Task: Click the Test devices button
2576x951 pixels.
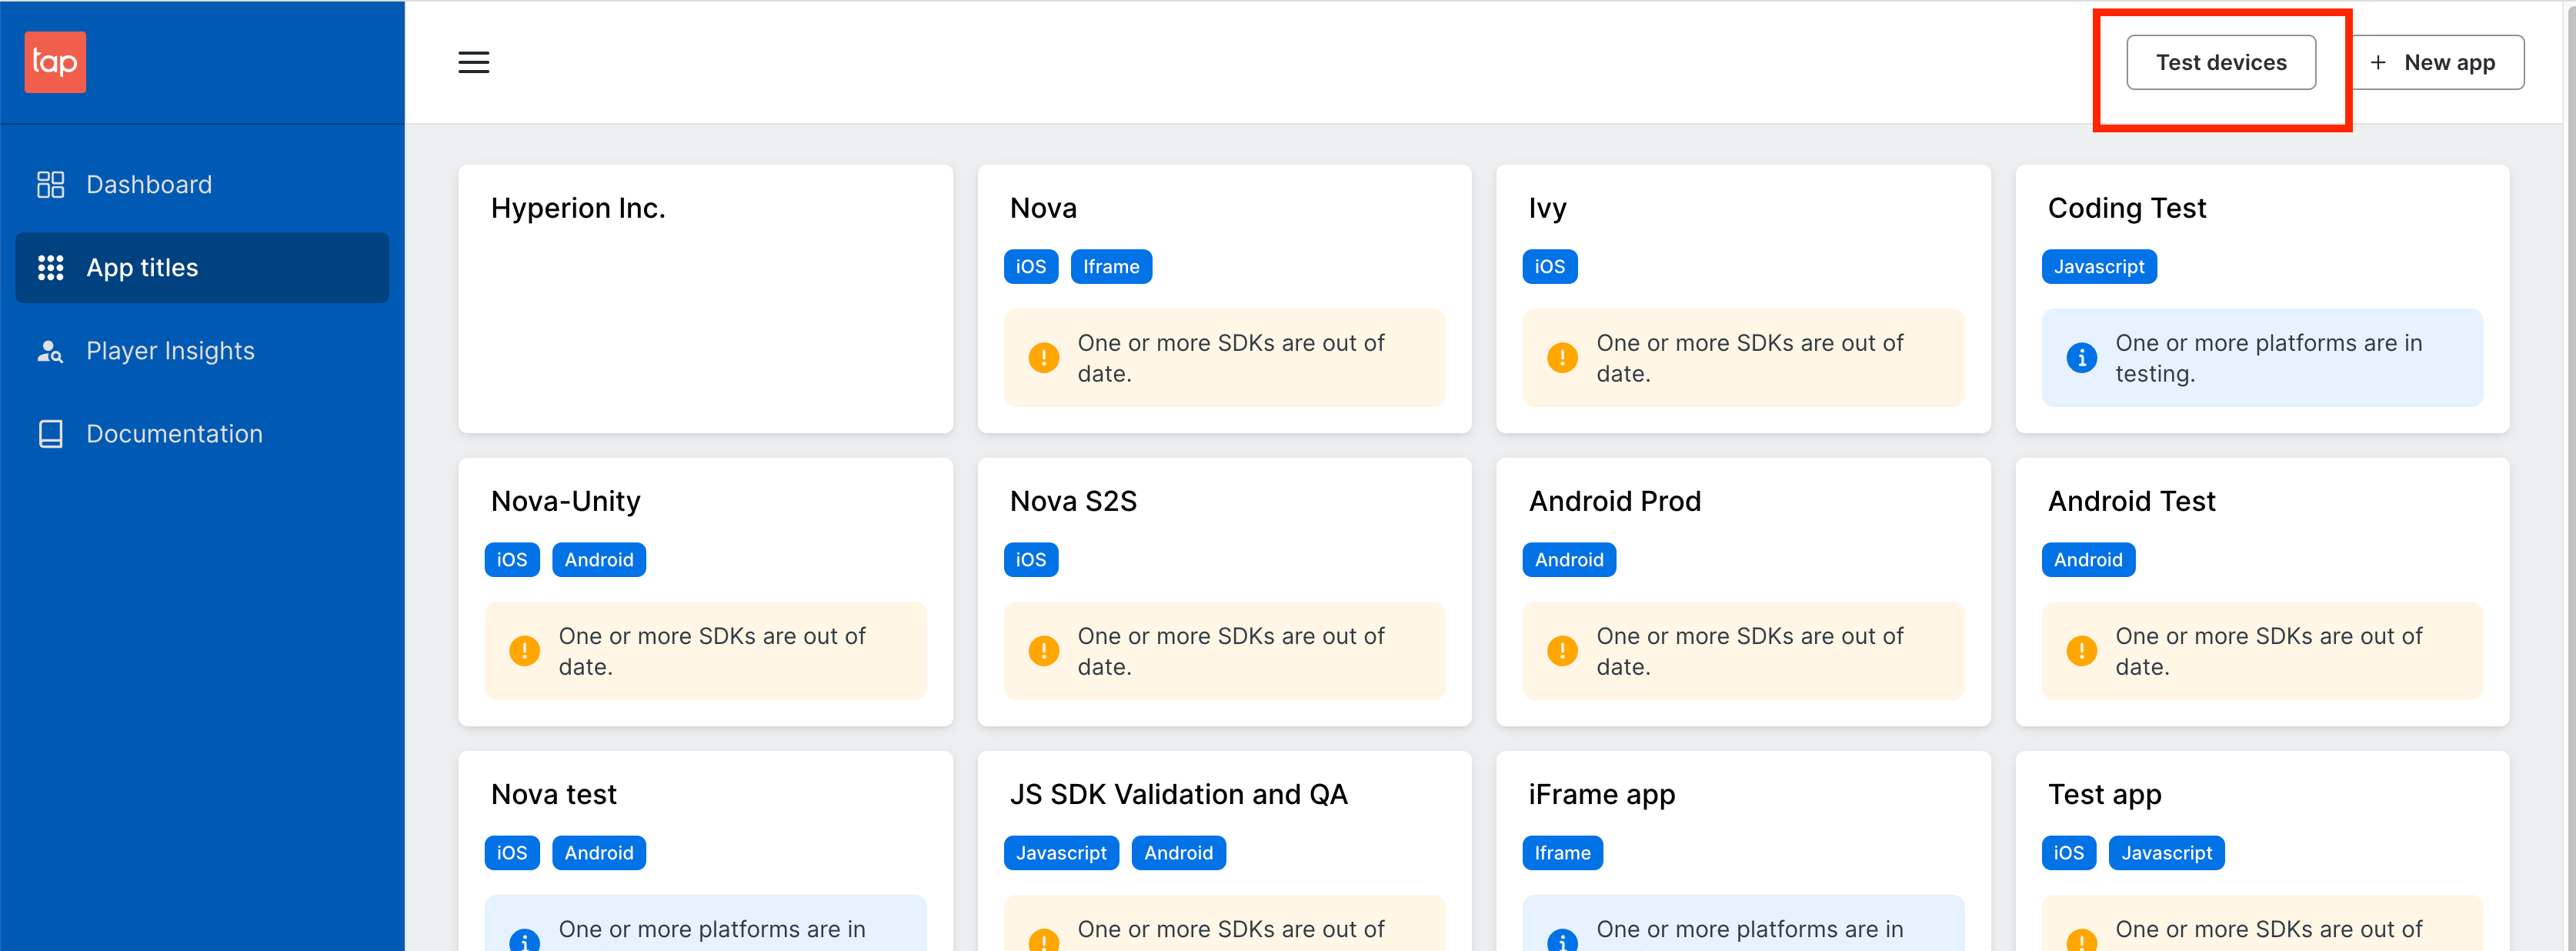Action: click(2220, 62)
